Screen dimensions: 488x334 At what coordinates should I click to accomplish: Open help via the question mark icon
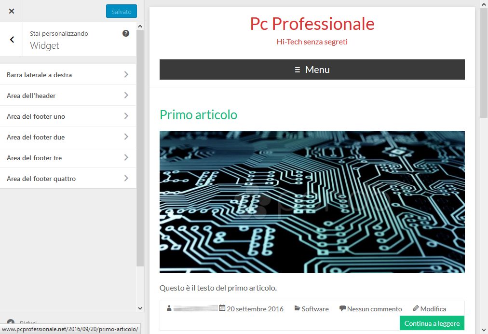126,33
